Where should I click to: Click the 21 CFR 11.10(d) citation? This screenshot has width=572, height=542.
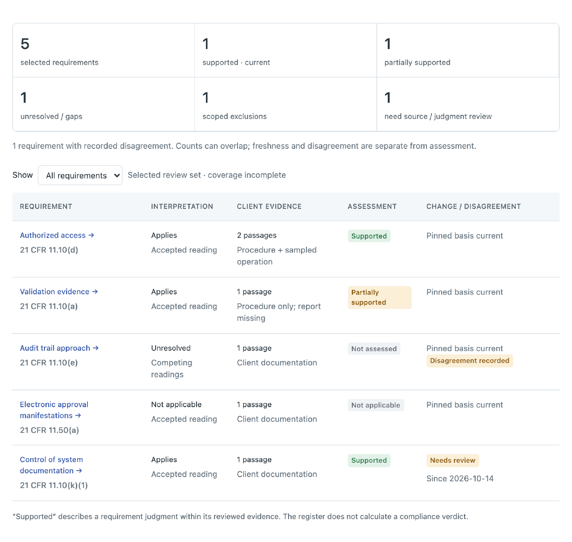49,250
